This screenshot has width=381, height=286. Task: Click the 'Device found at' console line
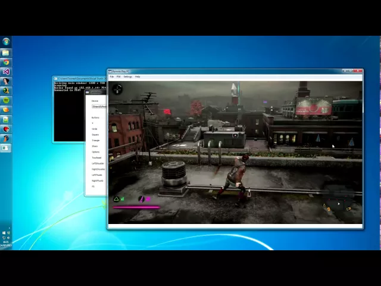(80, 88)
